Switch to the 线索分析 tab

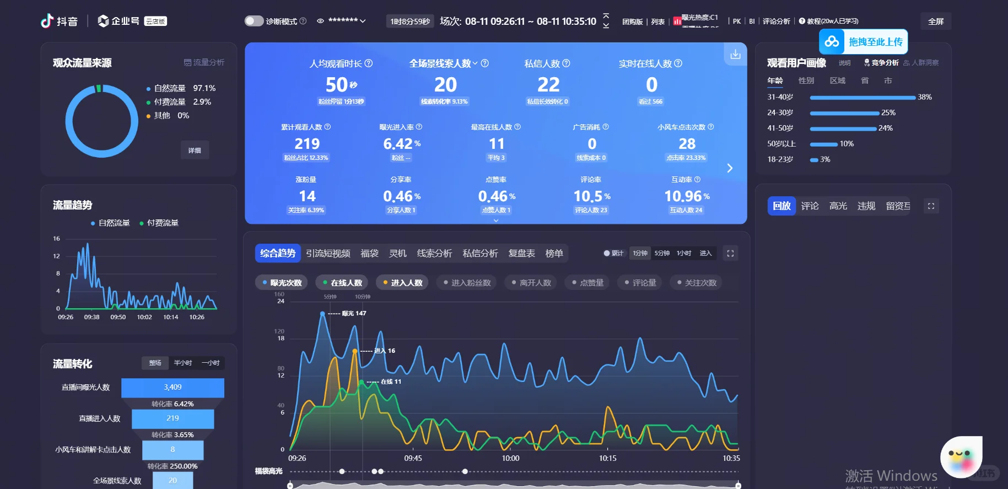434,254
